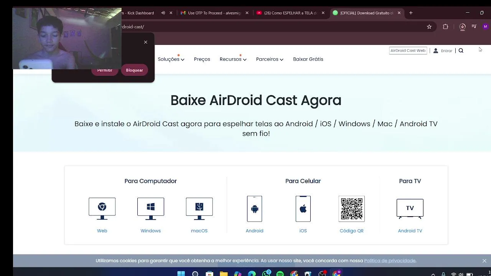Open File Explorer from the taskbar
The height and width of the screenshot is (276, 491).
[x=224, y=274]
